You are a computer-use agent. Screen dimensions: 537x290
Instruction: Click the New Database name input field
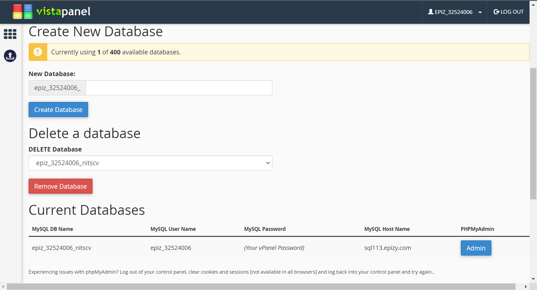179,88
